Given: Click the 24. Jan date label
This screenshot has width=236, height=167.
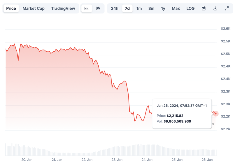Looking at the screenshot, I should click(x=147, y=160).
